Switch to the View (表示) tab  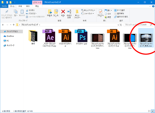tap(28, 6)
